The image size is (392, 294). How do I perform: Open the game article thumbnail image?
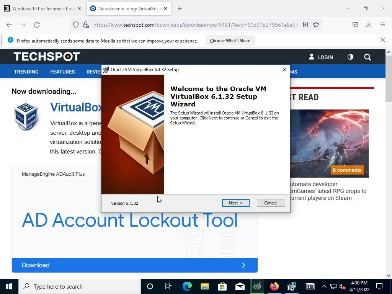tap(330, 144)
